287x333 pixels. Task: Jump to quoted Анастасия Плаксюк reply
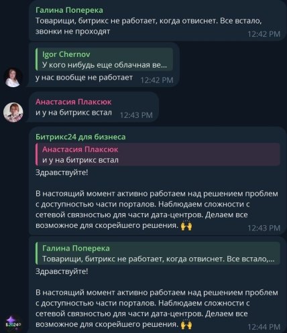point(158,155)
